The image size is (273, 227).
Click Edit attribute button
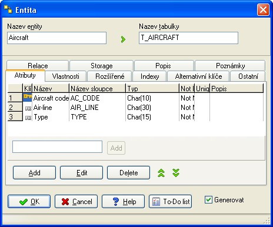click(81, 172)
